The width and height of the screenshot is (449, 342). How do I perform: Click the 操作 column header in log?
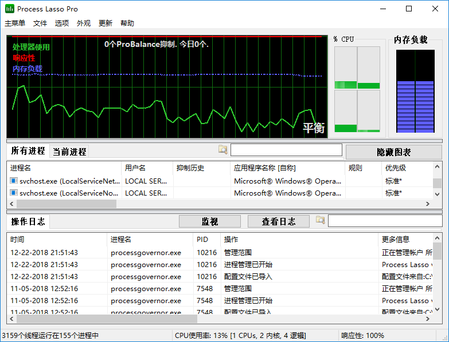click(299, 239)
